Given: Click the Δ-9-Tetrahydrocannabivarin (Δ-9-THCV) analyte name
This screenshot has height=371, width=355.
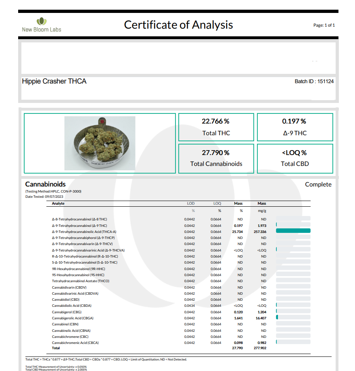Looking at the screenshot, I should [x=82, y=244].
